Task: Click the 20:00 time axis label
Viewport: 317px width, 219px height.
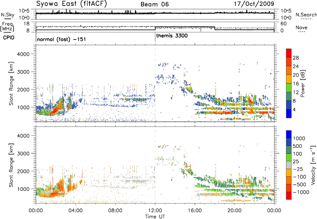Action: [235, 211]
